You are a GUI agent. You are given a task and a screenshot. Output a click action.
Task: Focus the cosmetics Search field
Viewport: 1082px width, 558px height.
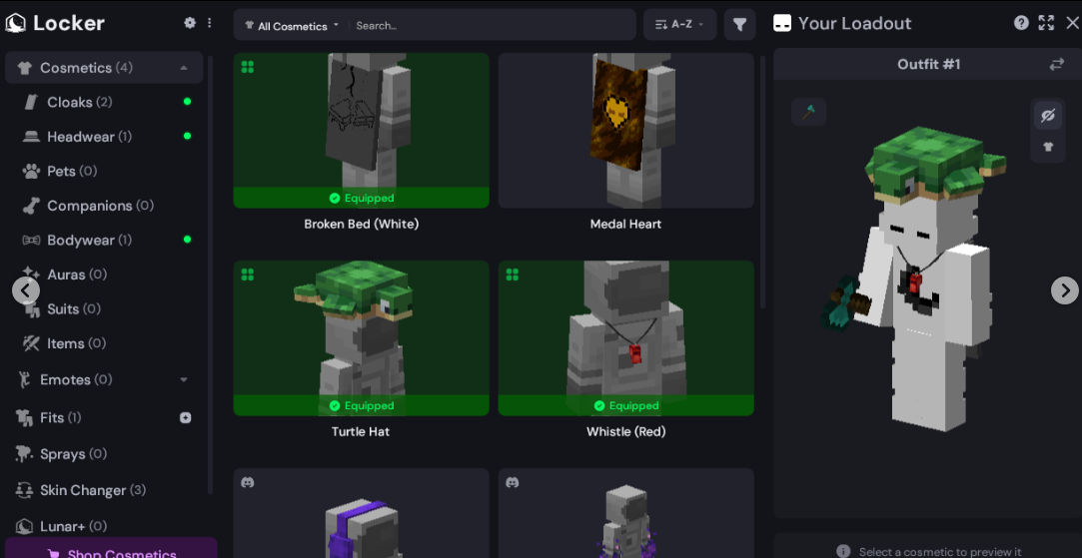tap(492, 26)
